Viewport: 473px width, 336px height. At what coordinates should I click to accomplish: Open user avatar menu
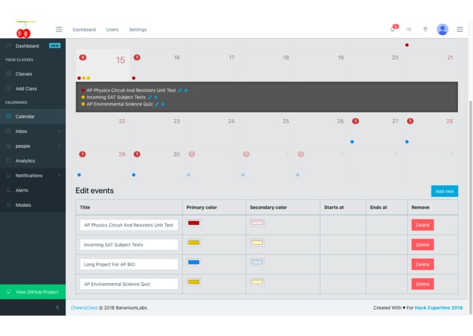pyautogui.click(x=442, y=29)
